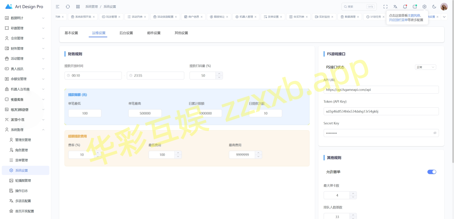Open the FS接口状态 dropdown
Screen dimensions: 454x219
pos(425,67)
